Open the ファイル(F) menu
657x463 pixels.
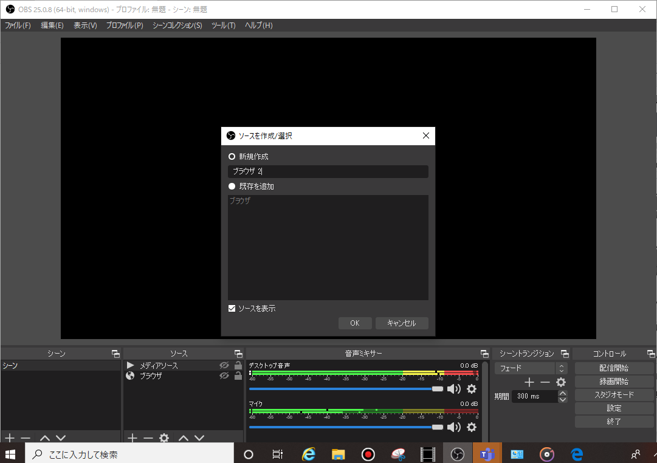click(x=18, y=25)
